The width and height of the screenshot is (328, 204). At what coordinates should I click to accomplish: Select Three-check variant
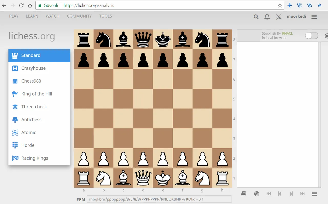coord(39,107)
